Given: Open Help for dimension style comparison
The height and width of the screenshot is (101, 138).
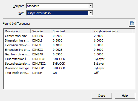Looking at the screenshot, I should (125, 96).
